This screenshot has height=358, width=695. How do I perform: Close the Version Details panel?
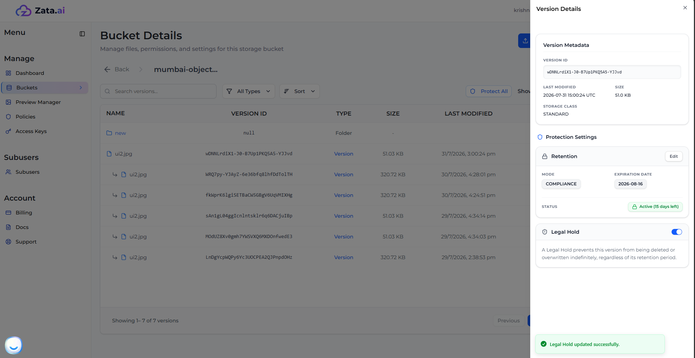pos(685,8)
